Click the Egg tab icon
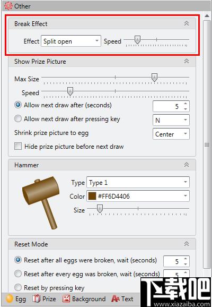The width and height of the screenshot is (212, 307). coord(10,299)
